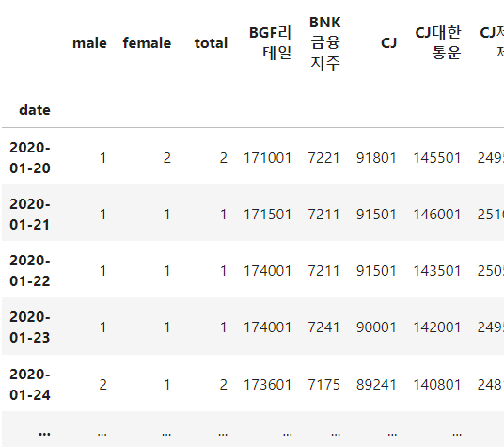
Task: Click the BGF리테일 value 171501
Action: pyautogui.click(x=267, y=215)
